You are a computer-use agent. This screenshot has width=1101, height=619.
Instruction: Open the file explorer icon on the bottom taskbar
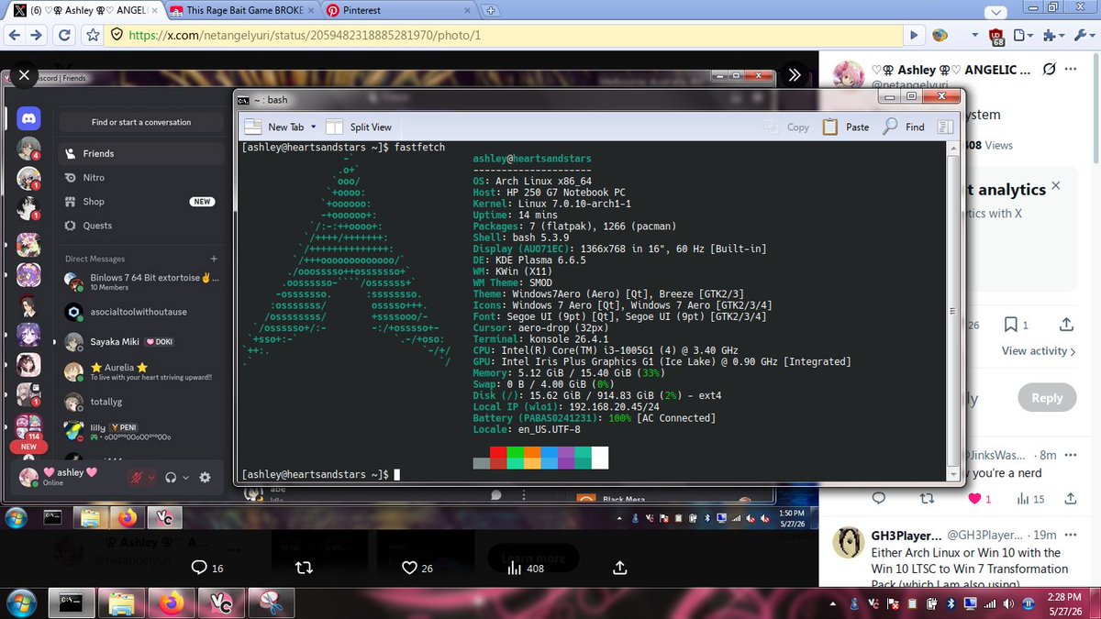122,603
